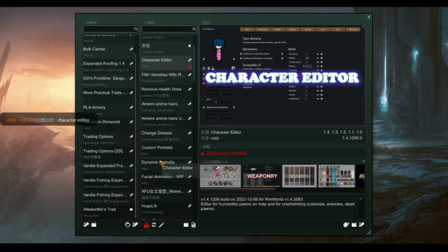Click the folder icon next to the page icon
448x252 pixels.
coord(186,225)
